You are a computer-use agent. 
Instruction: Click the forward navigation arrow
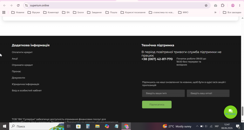(11, 5)
